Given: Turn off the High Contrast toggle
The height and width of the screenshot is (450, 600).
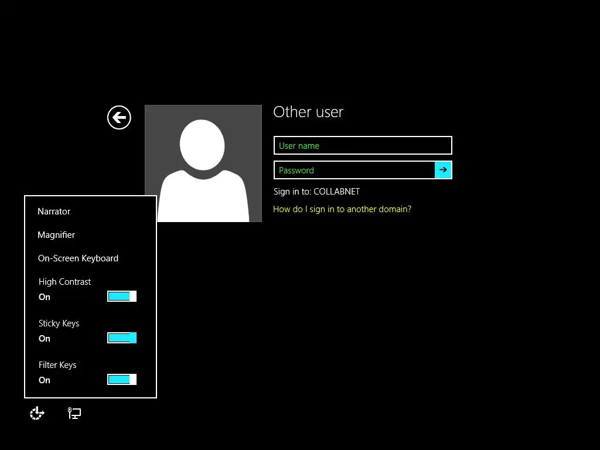Looking at the screenshot, I should 122,296.
